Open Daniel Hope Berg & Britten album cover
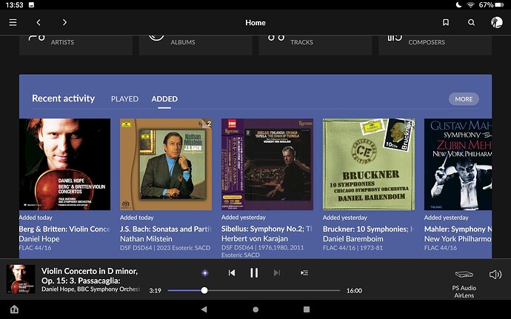The width and height of the screenshot is (511, 319). click(x=65, y=164)
